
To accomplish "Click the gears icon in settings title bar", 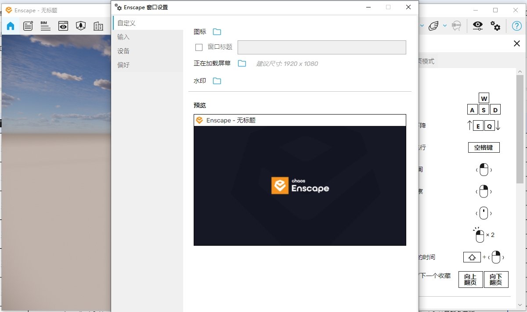I will pos(118,7).
